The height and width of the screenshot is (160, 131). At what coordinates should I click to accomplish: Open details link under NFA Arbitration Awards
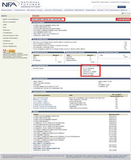(x=93, y=62)
